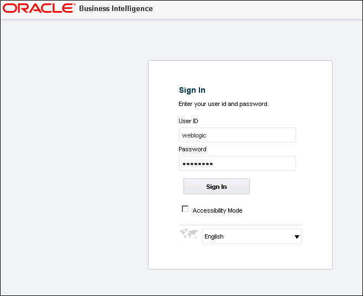363x296 pixels.
Task: Toggle the Accessibility Mode checkbox
Action: [185, 209]
